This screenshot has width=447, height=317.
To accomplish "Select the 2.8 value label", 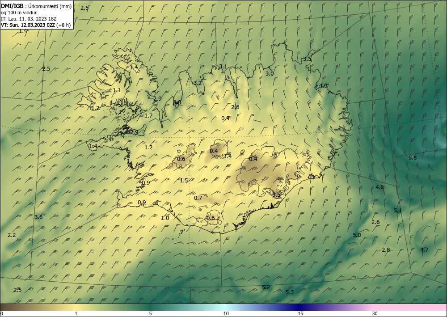I will (x=386, y=250).
